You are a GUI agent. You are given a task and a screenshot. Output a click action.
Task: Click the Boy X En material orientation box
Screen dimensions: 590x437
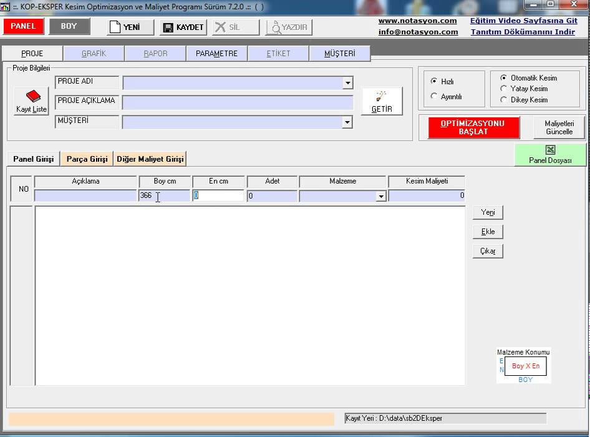pos(526,366)
